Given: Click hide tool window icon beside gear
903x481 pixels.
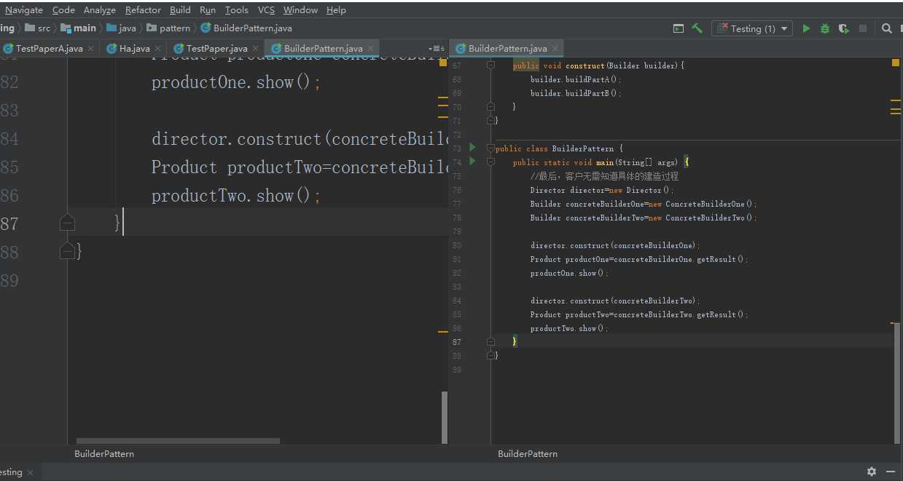Looking at the screenshot, I should [892, 472].
